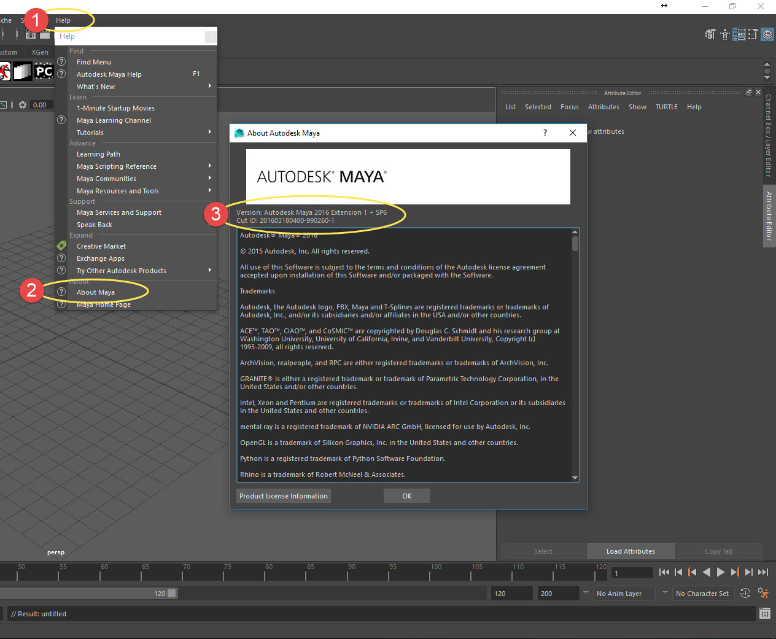Expand Try Other Autodesk Products submenu
The width and height of the screenshot is (776, 639).
[x=210, y=270]
